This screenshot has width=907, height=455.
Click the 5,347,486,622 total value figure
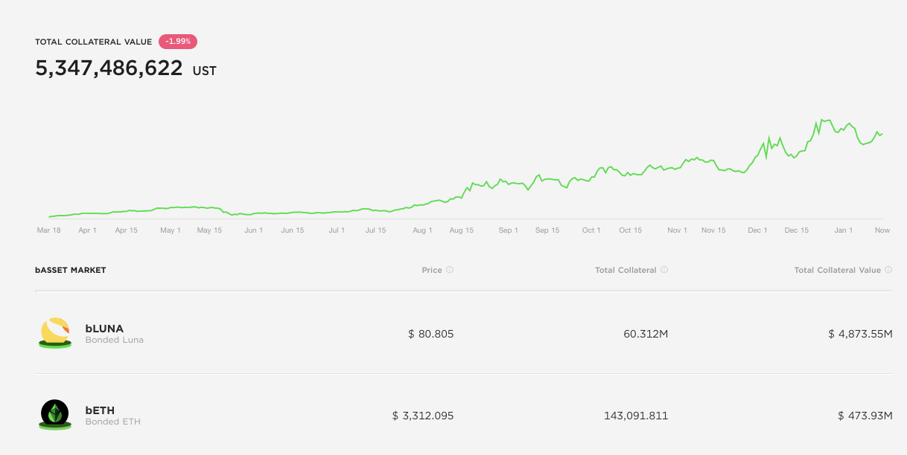tap(109, 68)
